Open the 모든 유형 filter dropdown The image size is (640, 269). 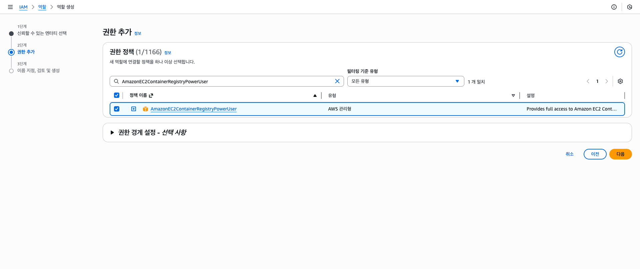click(x=405, y=81)
